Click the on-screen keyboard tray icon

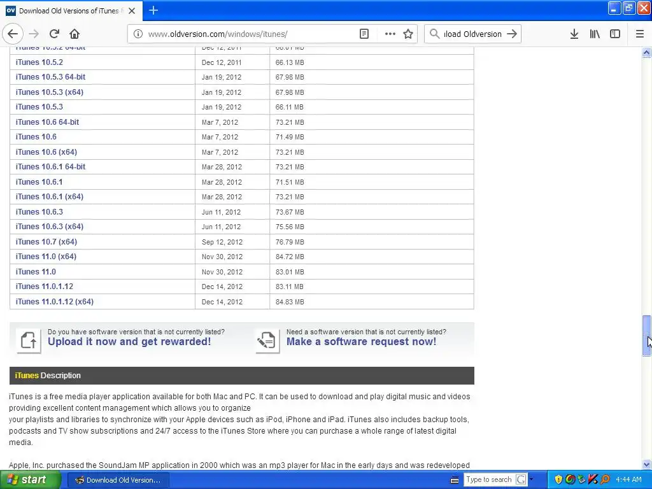point(455,480)
